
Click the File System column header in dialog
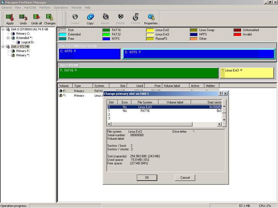145,102
